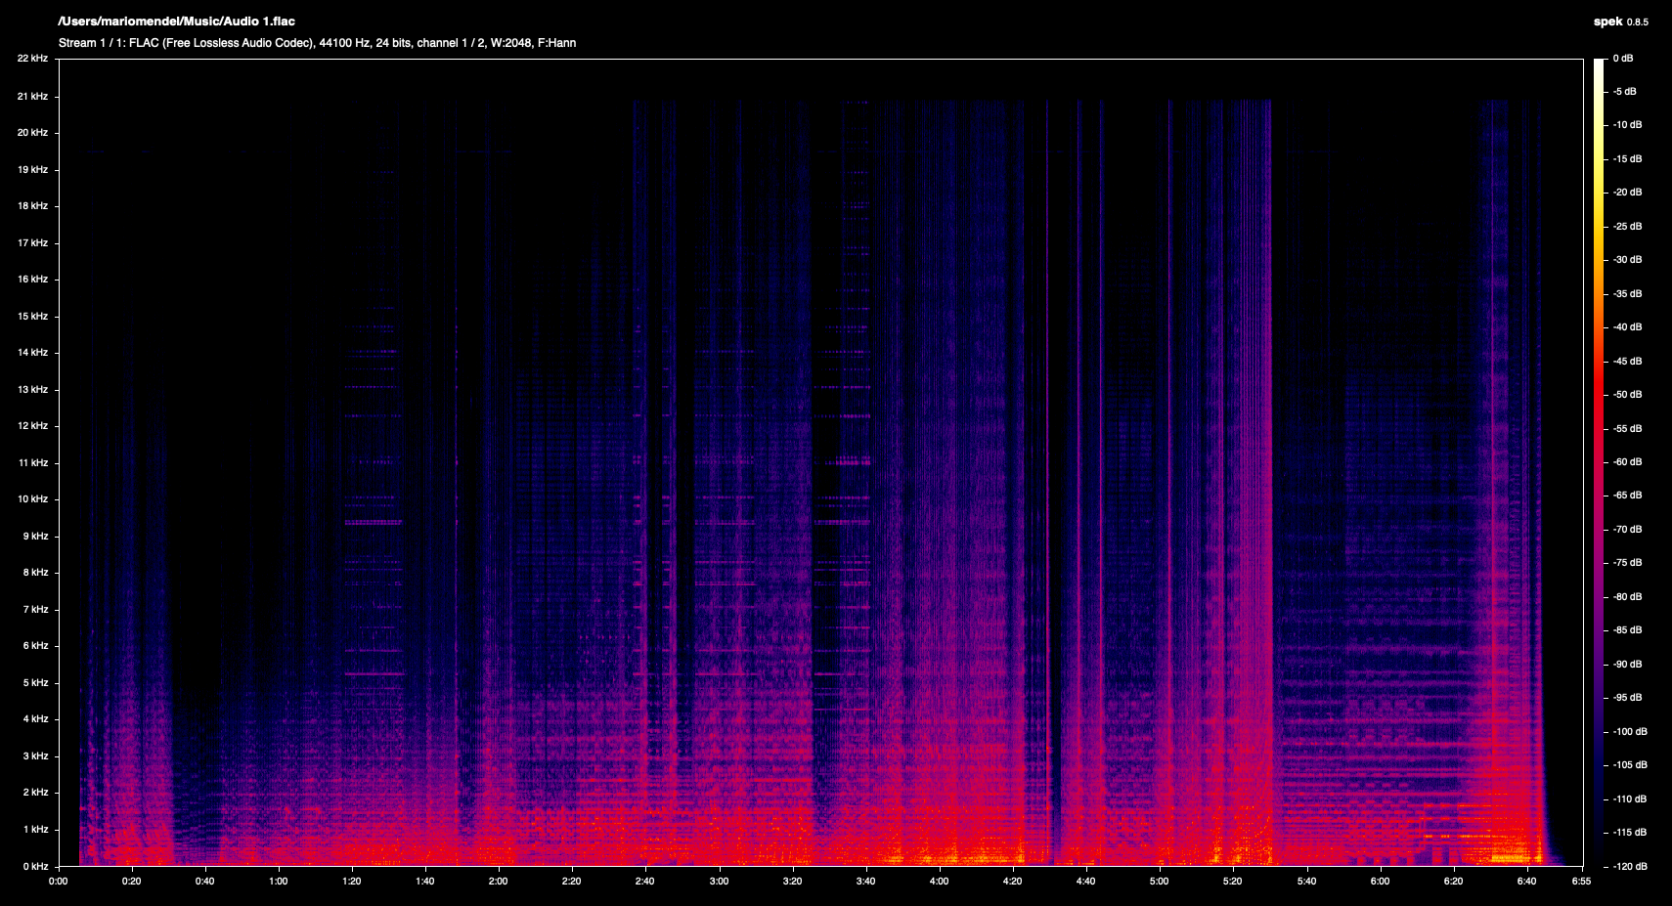Click the 22 kHz frequency axis label
This screenshot has width=1672, height=906.
[x=32, y=59]
